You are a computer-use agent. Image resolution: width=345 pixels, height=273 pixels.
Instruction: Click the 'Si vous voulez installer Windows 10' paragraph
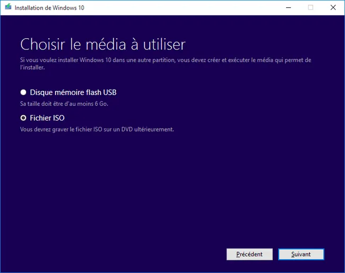pos(166,64)
